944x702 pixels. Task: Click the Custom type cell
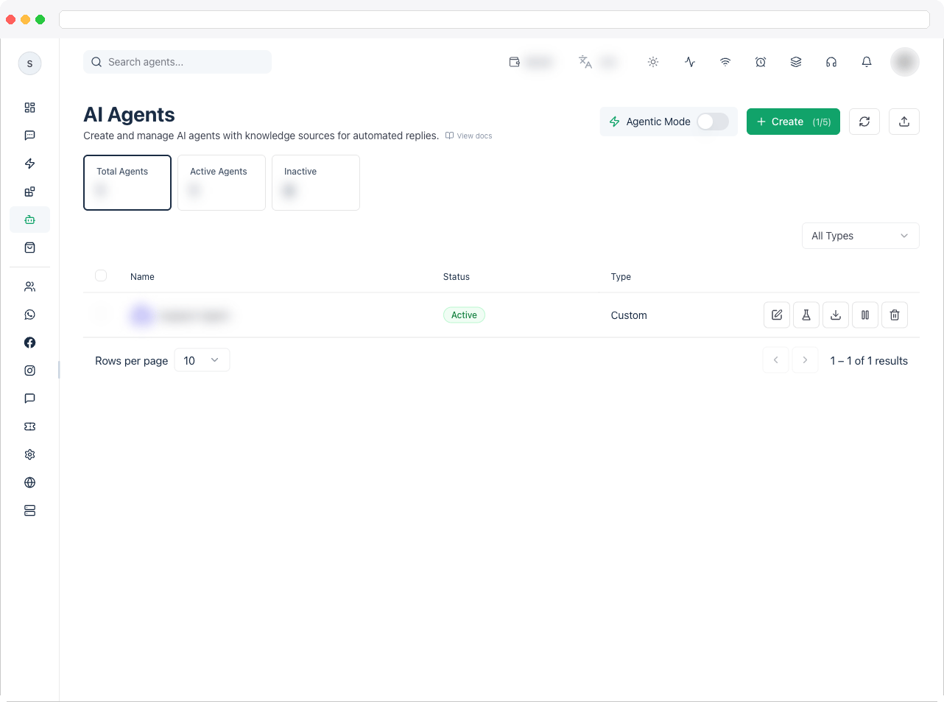point(629,315)
